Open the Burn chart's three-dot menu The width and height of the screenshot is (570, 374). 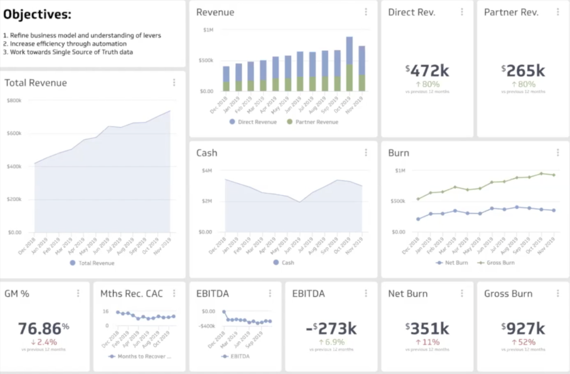coord(558,152)
